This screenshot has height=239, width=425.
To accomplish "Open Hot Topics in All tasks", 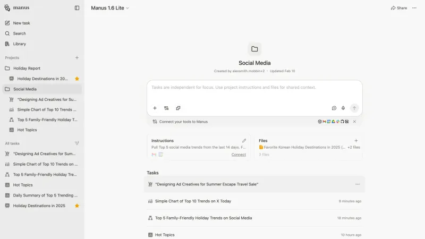I will click(x=42, y=185).
